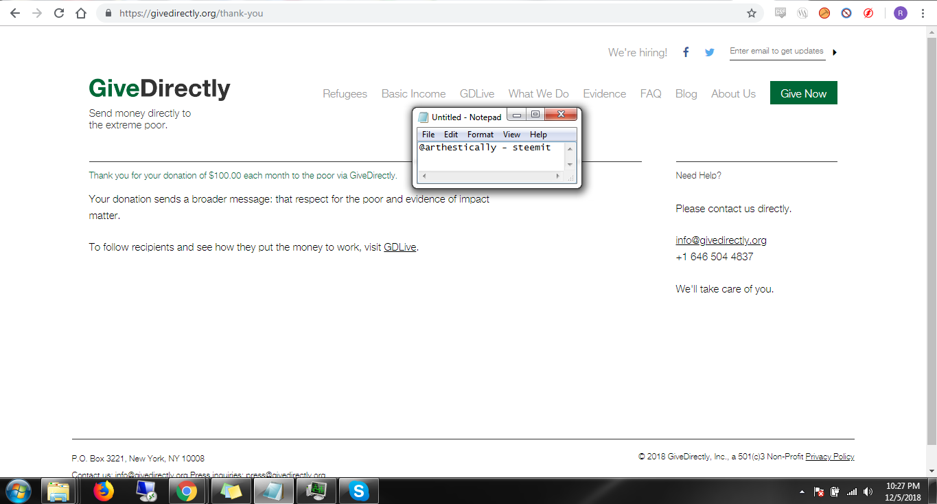Switch to Notepad in the taskbar

click(274, 491)
